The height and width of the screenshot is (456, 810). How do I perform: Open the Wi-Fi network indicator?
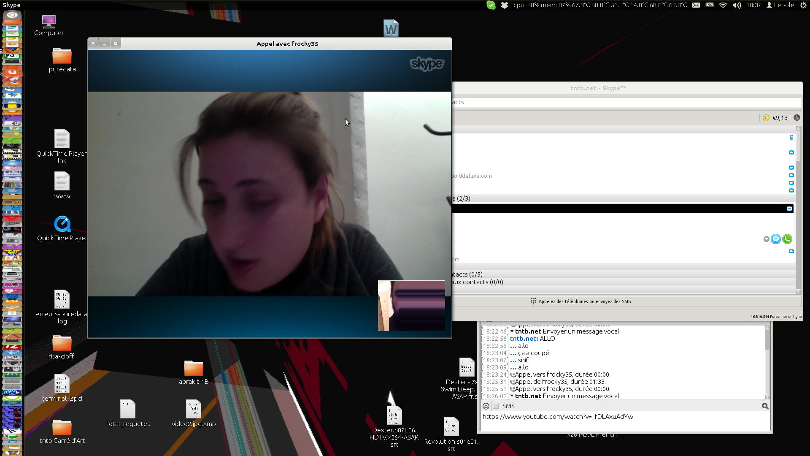point(723,5)
